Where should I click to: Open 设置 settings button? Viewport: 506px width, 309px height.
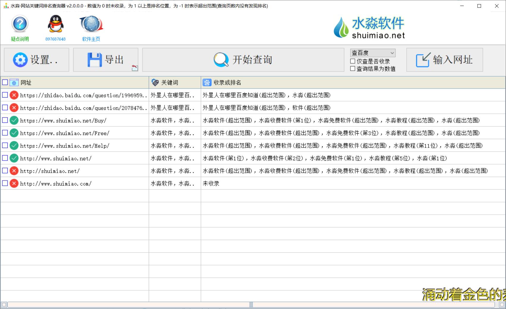click(37, 60)
